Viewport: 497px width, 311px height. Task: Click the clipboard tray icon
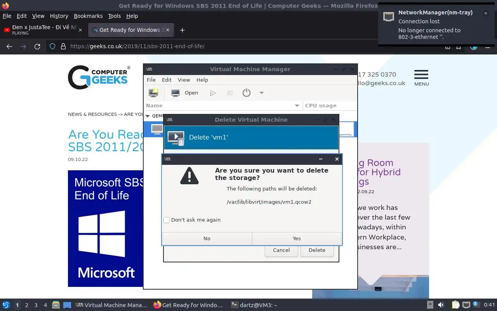coord(455,305)
